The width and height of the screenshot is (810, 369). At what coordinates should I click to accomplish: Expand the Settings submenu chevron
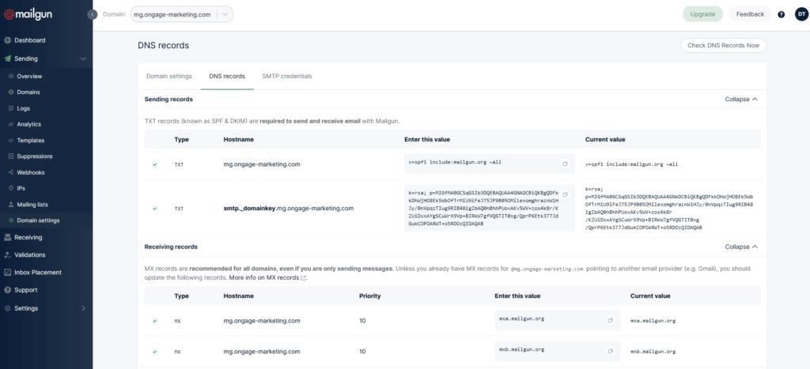pos(83,309)
